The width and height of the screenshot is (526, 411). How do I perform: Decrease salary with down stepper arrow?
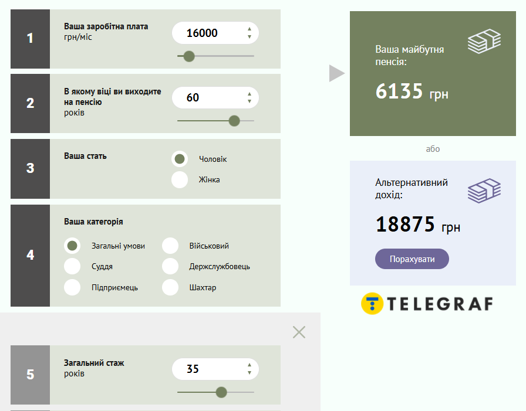(x=249, y=37)
